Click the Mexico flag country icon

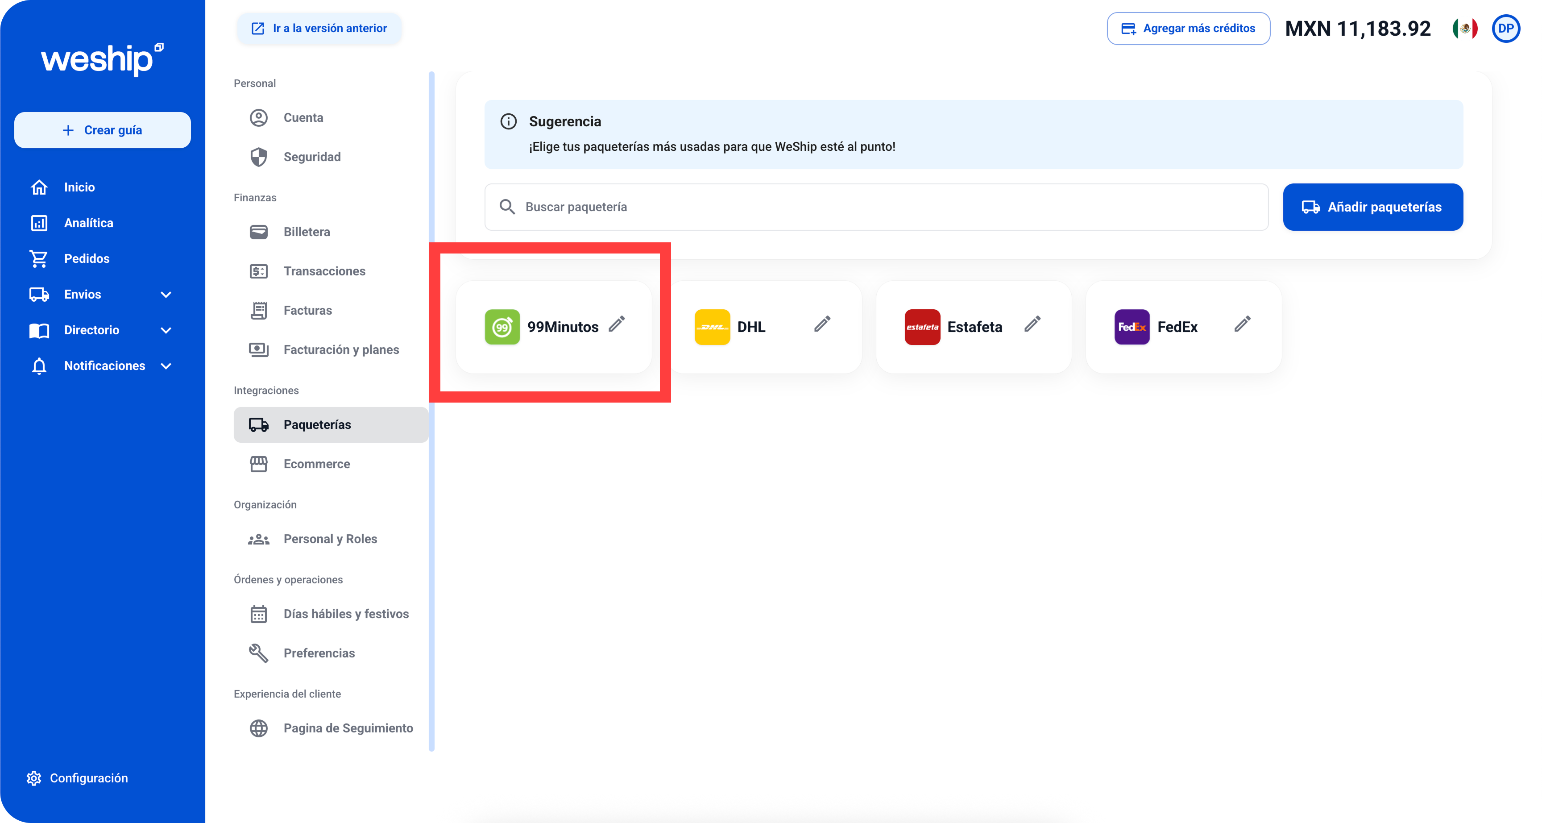[1464, 28]
